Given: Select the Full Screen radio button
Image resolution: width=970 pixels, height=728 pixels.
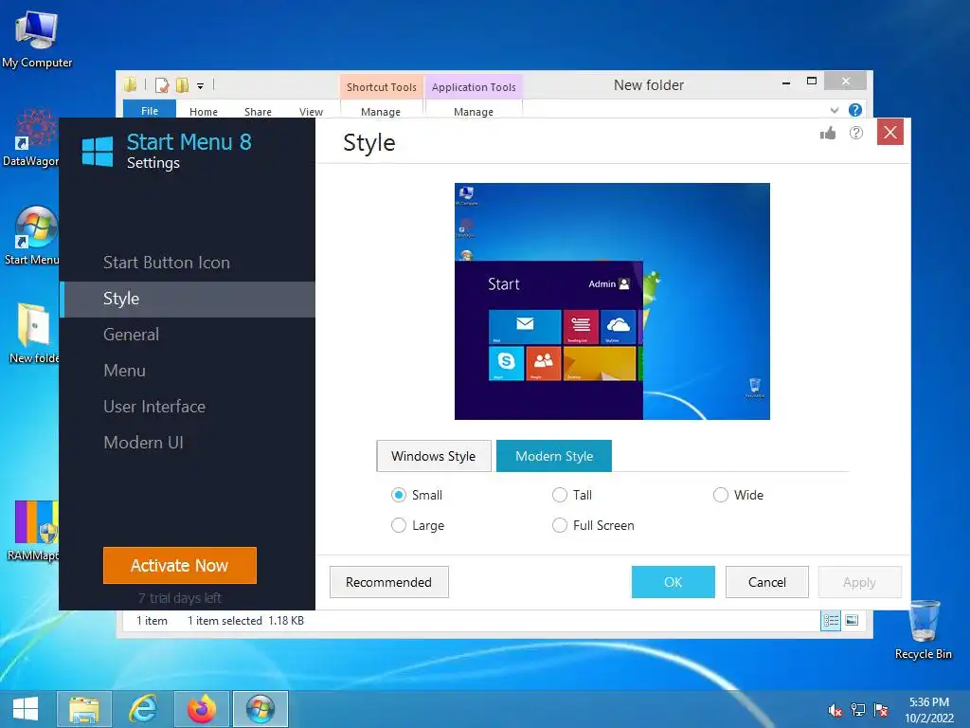Looking at the screenshot, I should (560, 525).
